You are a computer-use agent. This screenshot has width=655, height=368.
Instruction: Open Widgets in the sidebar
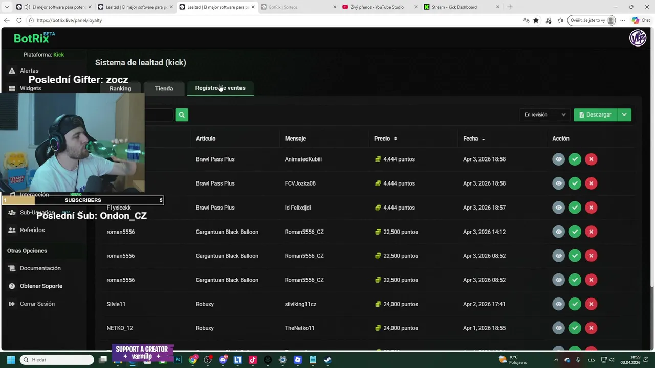pyautogui.click(x=30, y=88)
